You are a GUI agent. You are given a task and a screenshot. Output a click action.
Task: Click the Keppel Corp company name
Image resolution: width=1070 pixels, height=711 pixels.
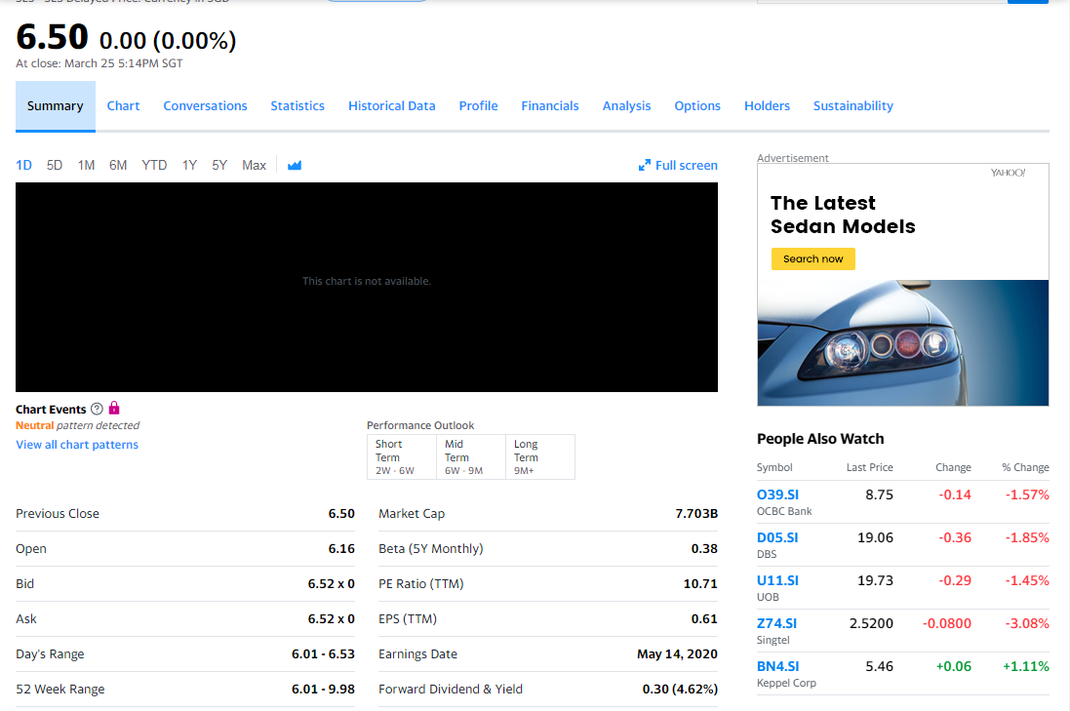point(786,683)
